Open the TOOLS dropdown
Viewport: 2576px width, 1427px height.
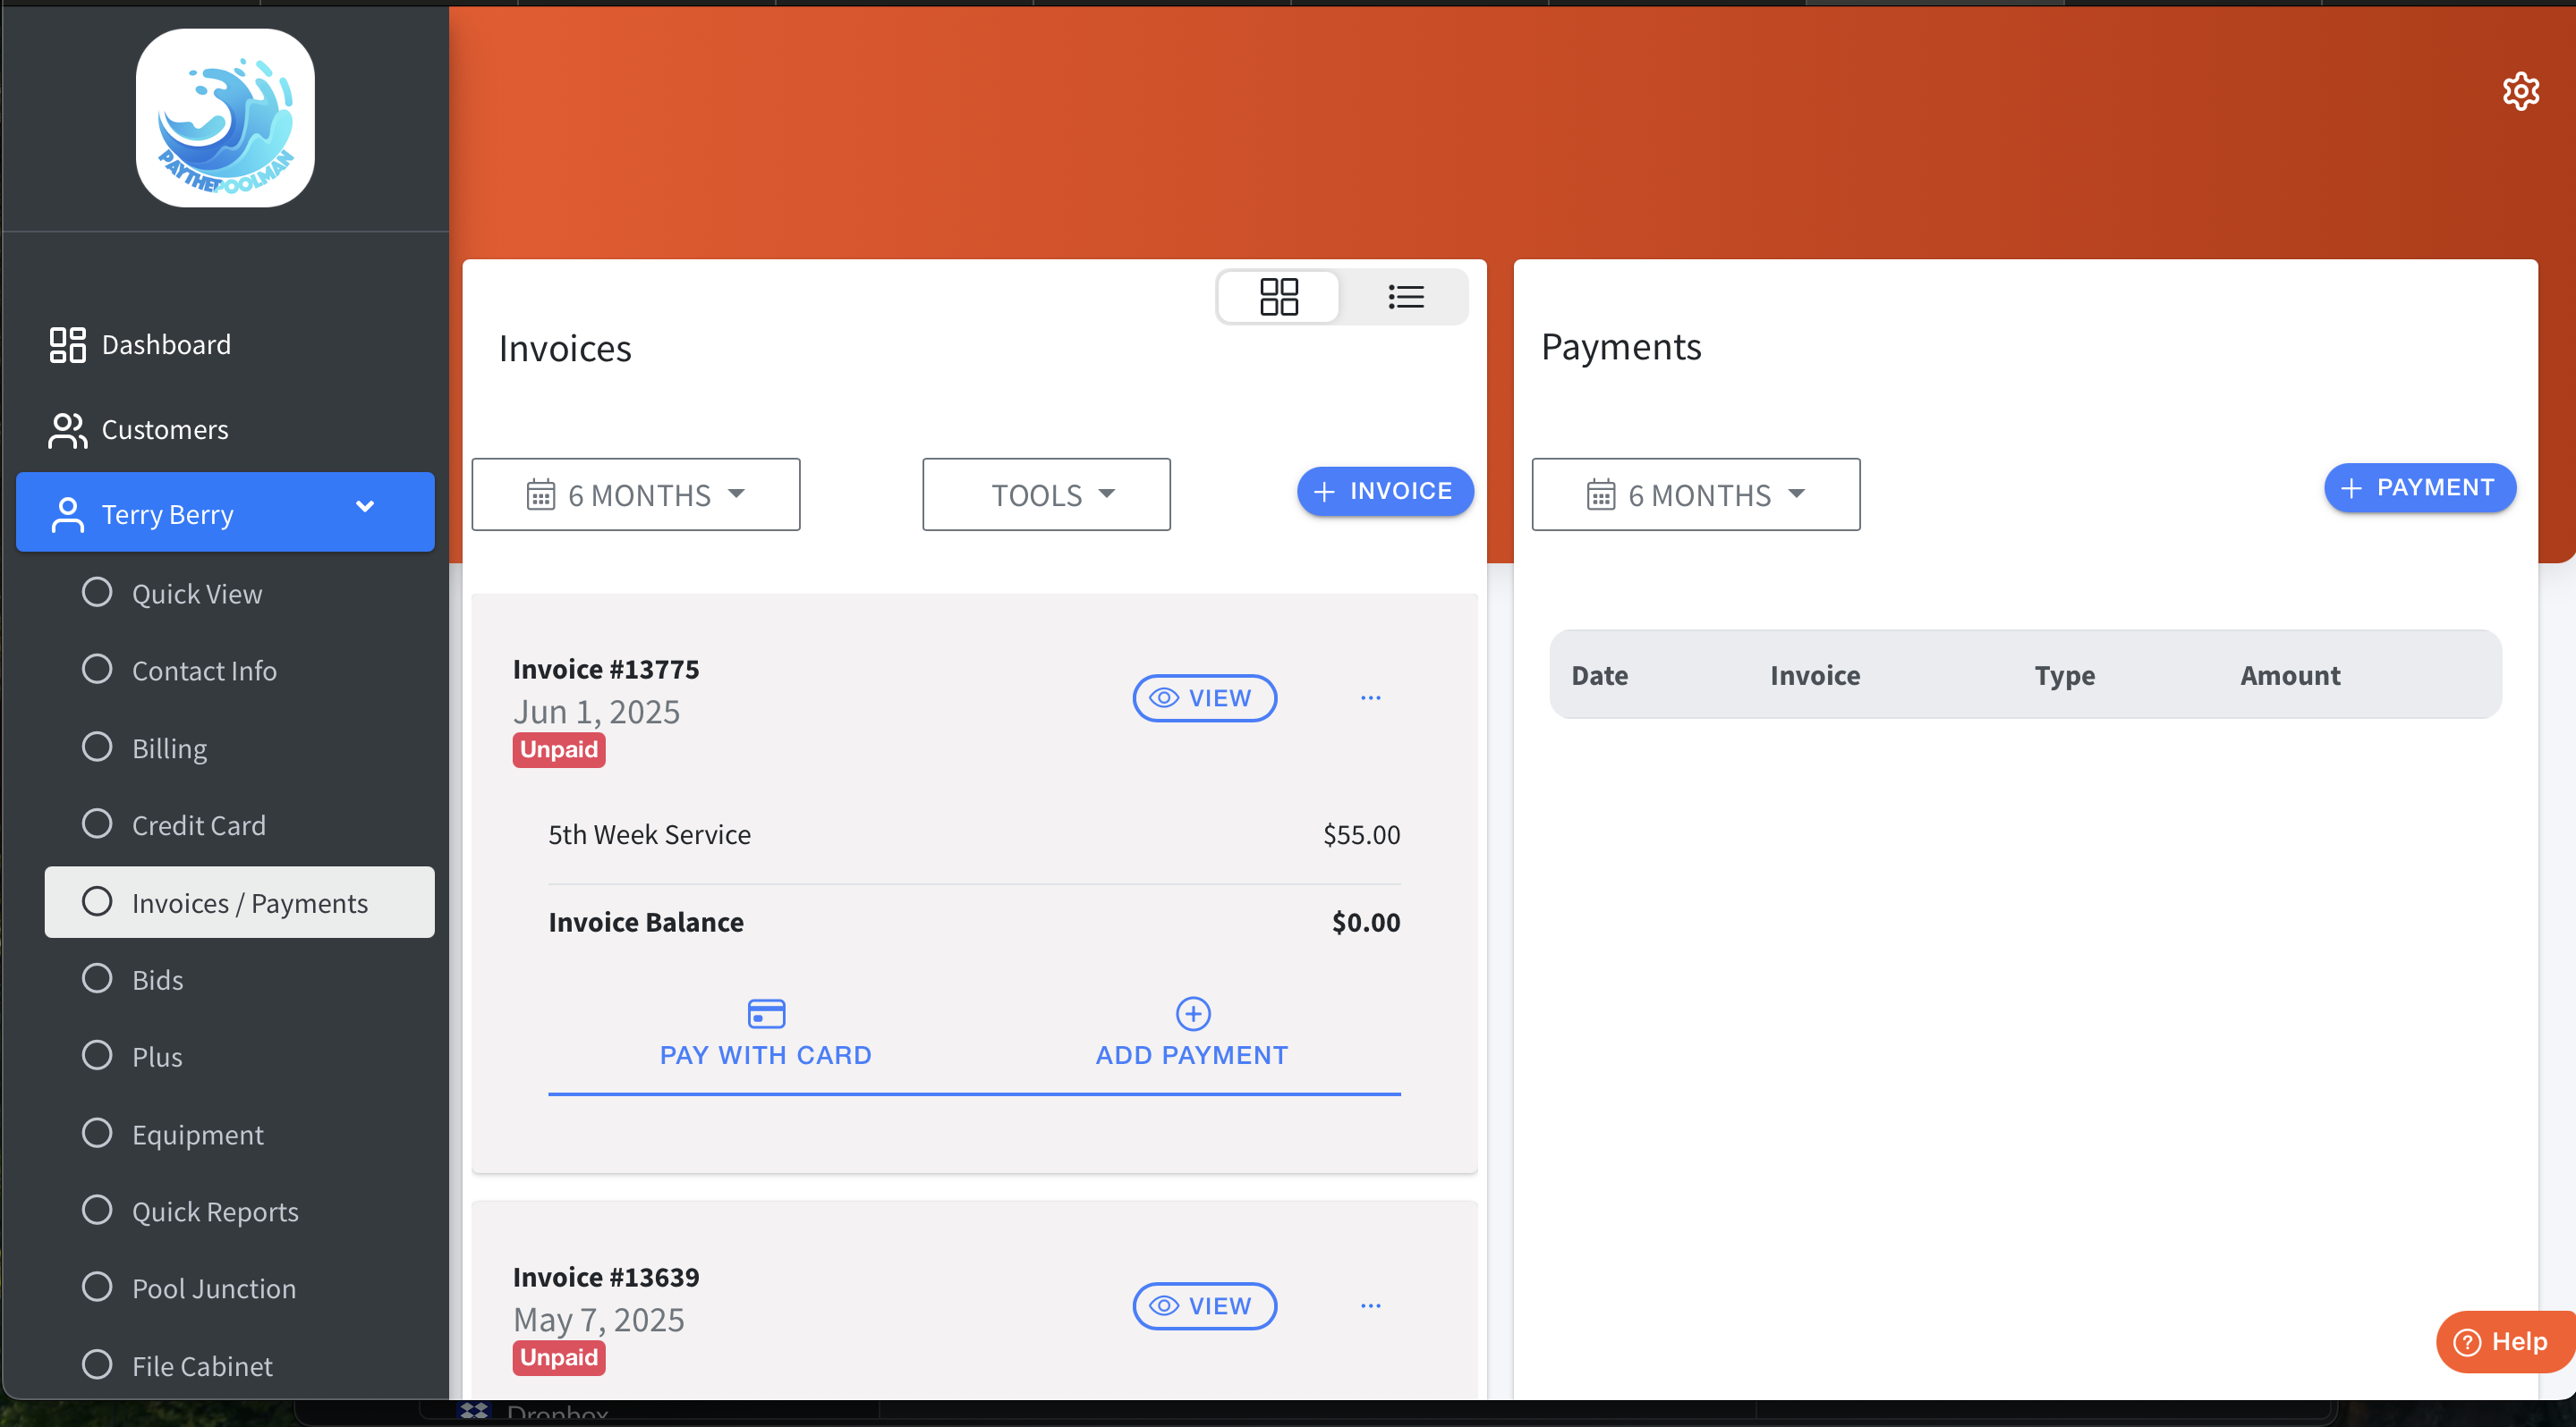(x=1046, y=494)
